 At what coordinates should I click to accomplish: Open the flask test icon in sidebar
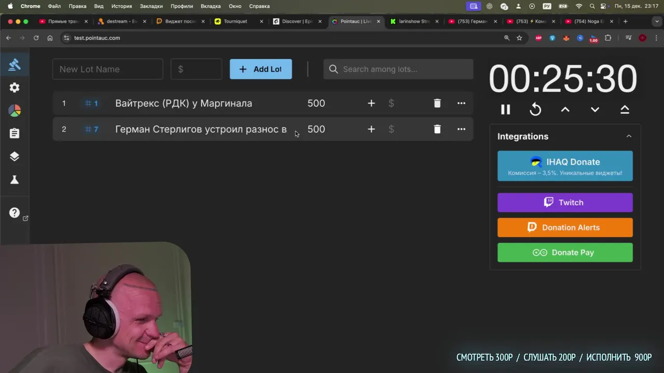click(x=15, y=179)
